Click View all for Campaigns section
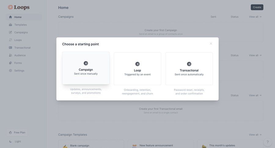 pos(255,17)
